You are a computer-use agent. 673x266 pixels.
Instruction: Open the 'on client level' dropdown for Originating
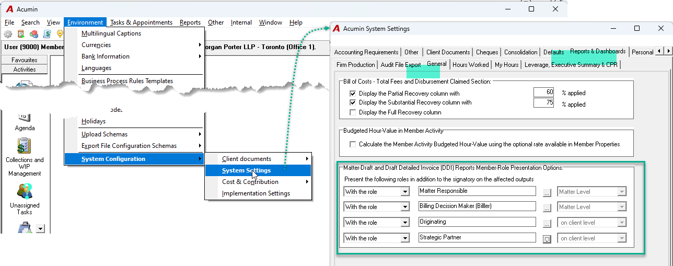[592, 223]
